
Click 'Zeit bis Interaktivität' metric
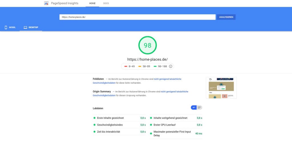click(x=119, y=131)
